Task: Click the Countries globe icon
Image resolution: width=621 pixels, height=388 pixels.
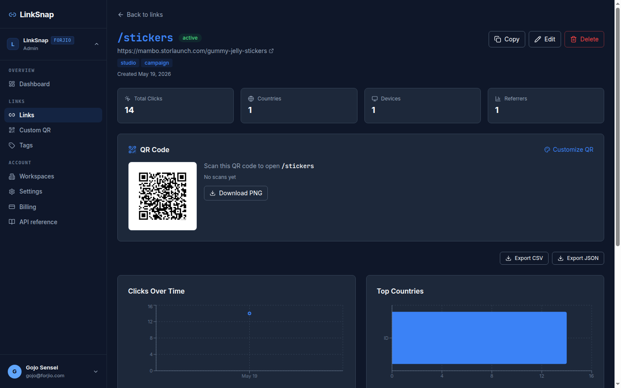Action: pos(251,99)
